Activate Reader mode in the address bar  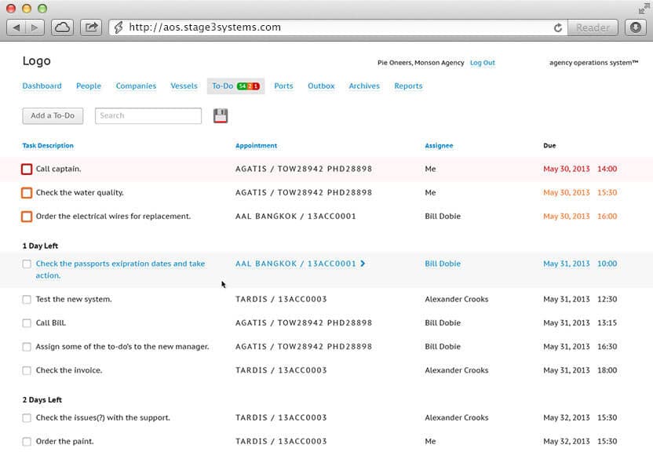[x=593, y=27]
